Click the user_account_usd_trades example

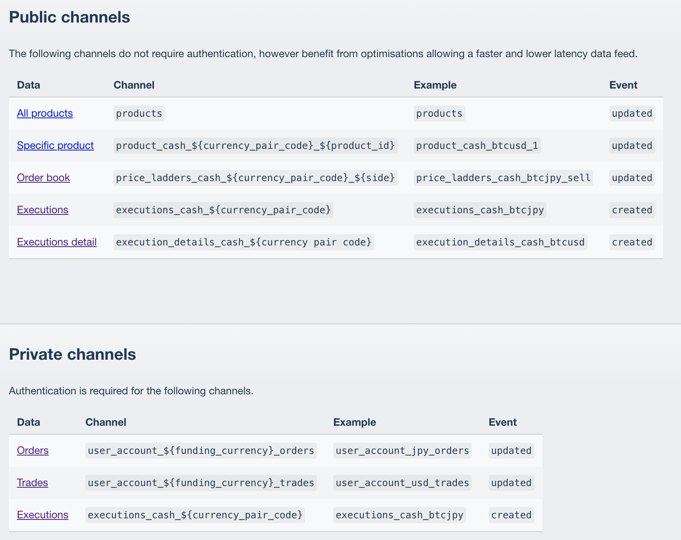pyautogui.click(x=402, y=483)
